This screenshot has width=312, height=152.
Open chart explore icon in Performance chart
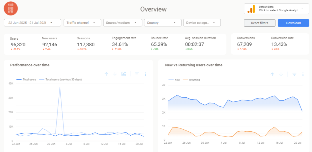click(x=124, y=74)
